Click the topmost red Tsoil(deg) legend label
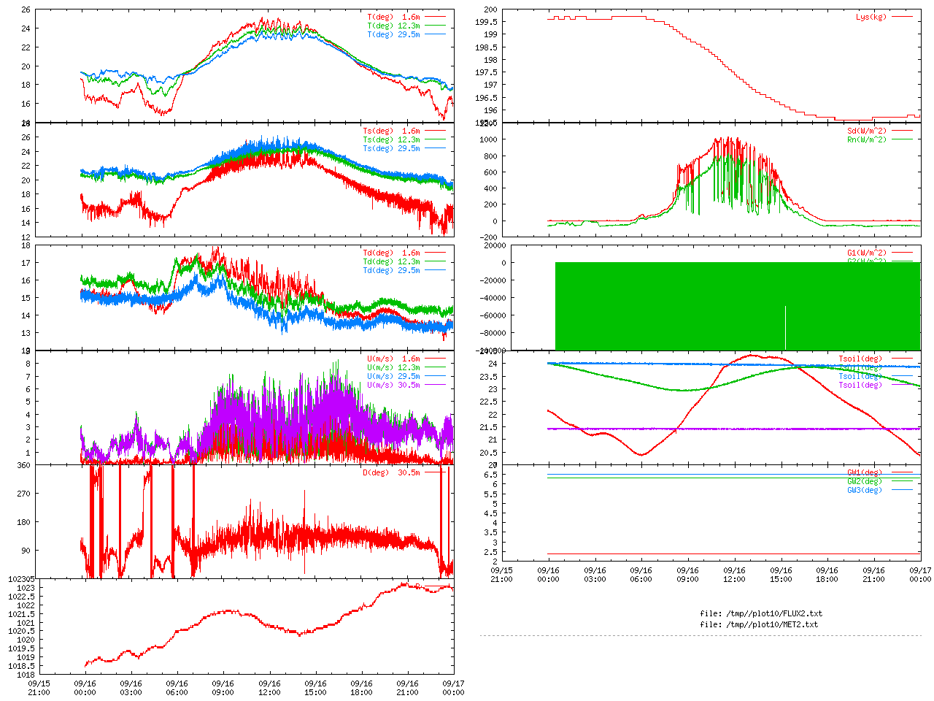 860,359
